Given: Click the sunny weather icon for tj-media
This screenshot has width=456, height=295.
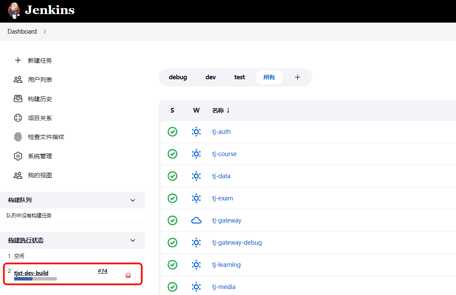Looking at the screenshot, I should (x=196, y=287).
